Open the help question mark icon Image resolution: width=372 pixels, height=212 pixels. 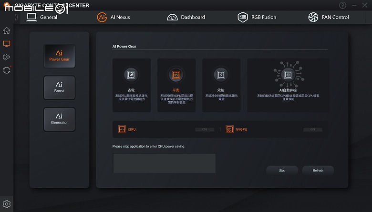click(342, 5)
